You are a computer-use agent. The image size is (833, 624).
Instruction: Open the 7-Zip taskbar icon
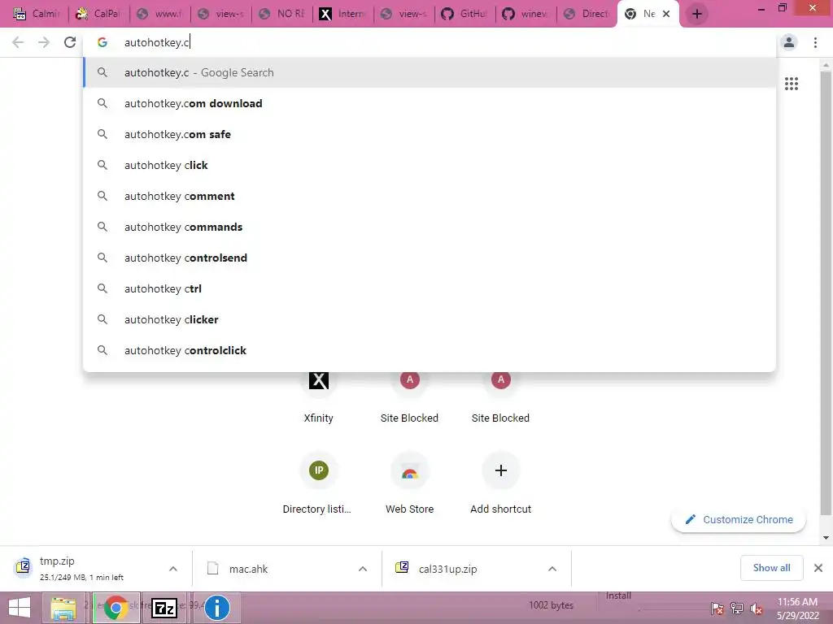coord(164,608)
